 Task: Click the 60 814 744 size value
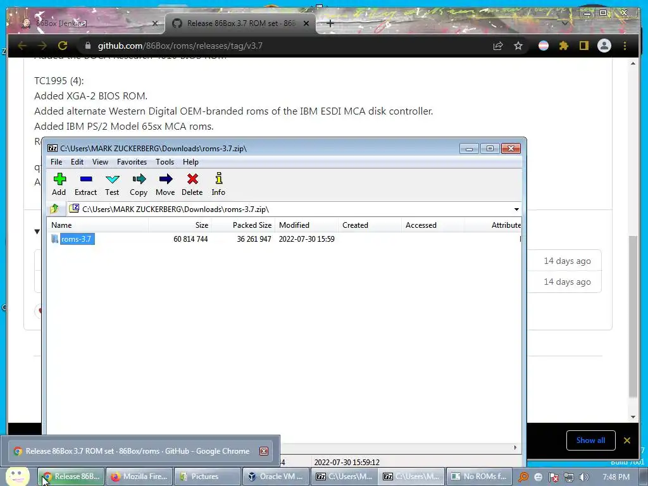tap(190, 239)
